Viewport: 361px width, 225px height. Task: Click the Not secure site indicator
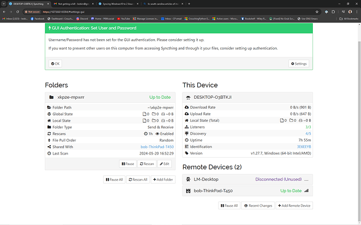click(x=32, y=11)
